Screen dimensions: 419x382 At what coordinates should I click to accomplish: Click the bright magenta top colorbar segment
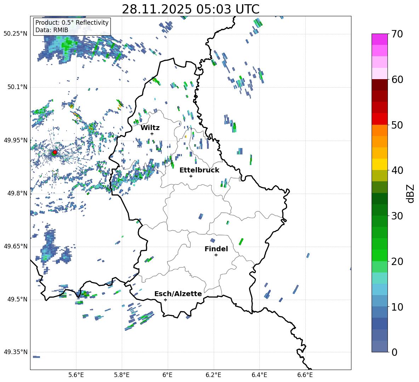point(379,39)
